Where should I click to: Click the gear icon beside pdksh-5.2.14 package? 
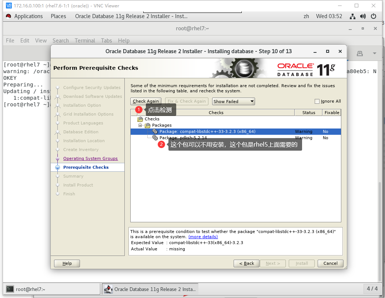(x=155, y=138)
